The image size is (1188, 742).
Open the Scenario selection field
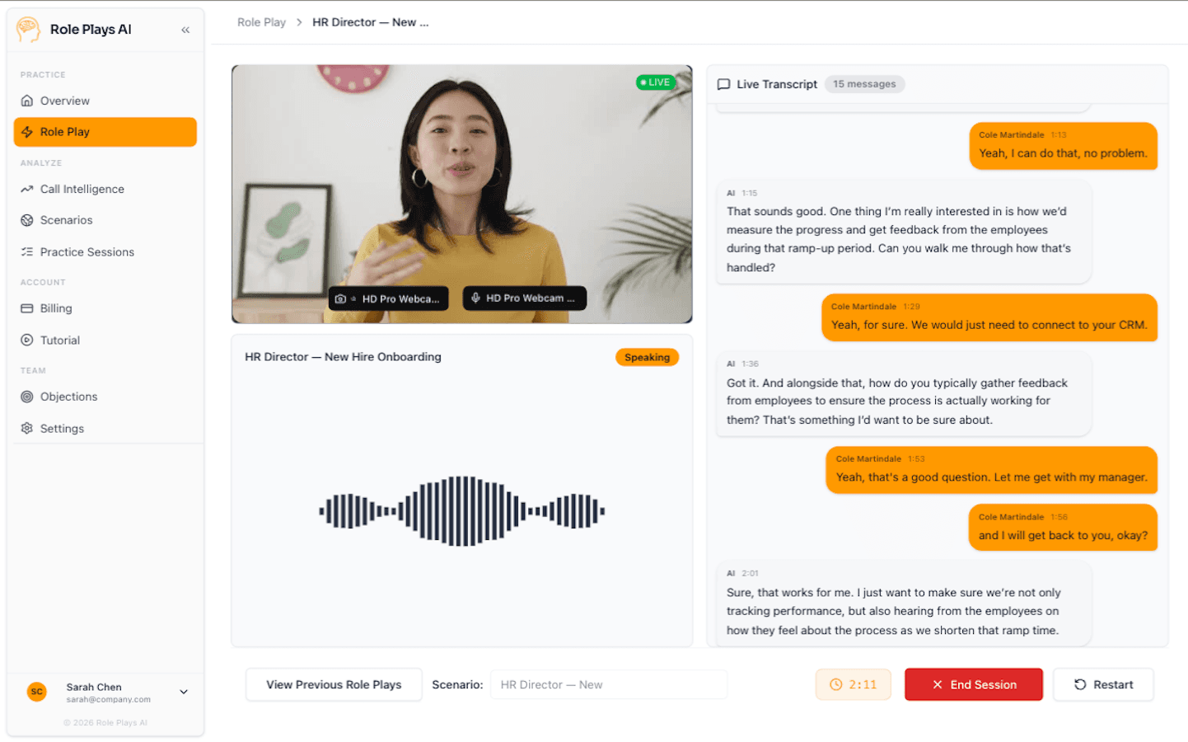609,684
